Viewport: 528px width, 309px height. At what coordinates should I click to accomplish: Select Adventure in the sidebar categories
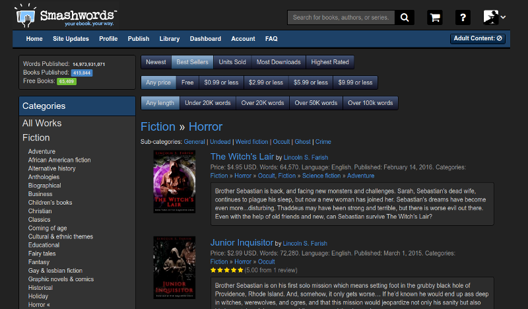pyautogui.click(x=42, y=152)
